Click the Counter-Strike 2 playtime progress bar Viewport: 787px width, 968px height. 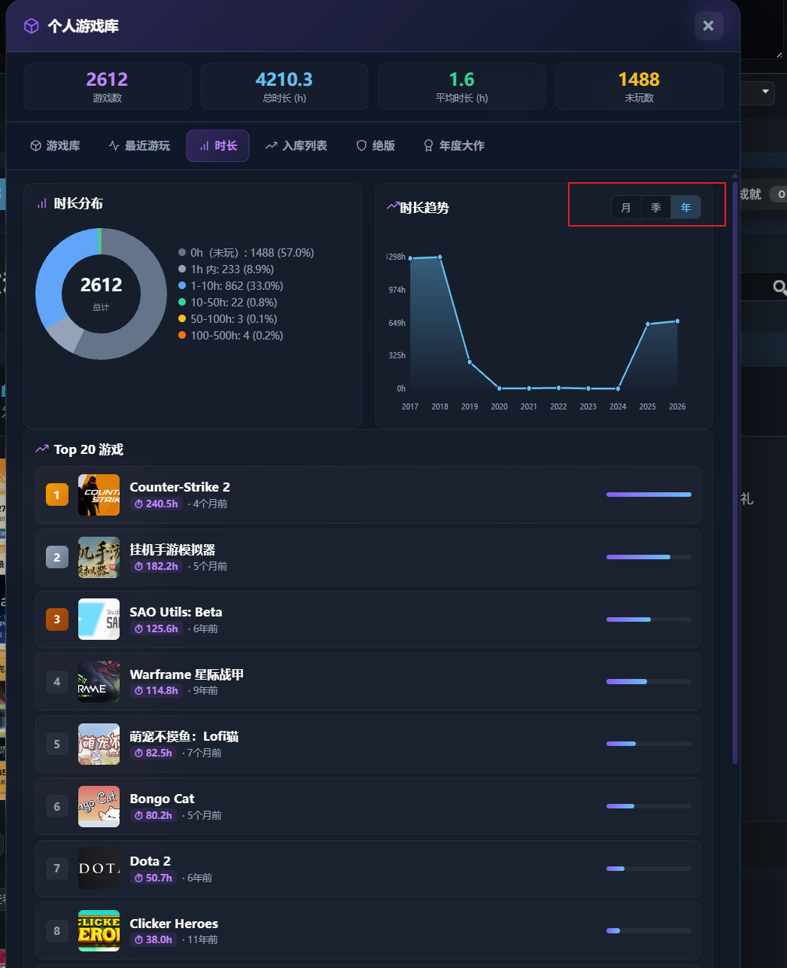(x=649, y=495)
